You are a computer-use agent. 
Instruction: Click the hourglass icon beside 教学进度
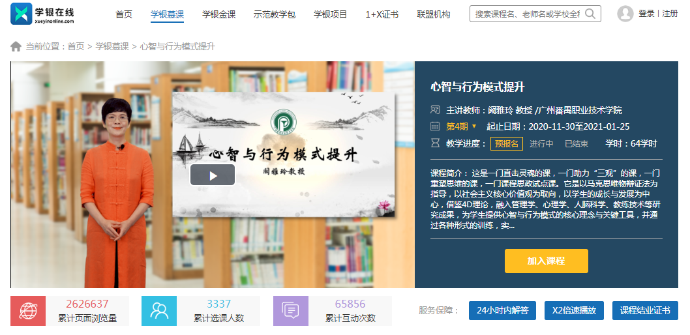[x=435, y=143]
